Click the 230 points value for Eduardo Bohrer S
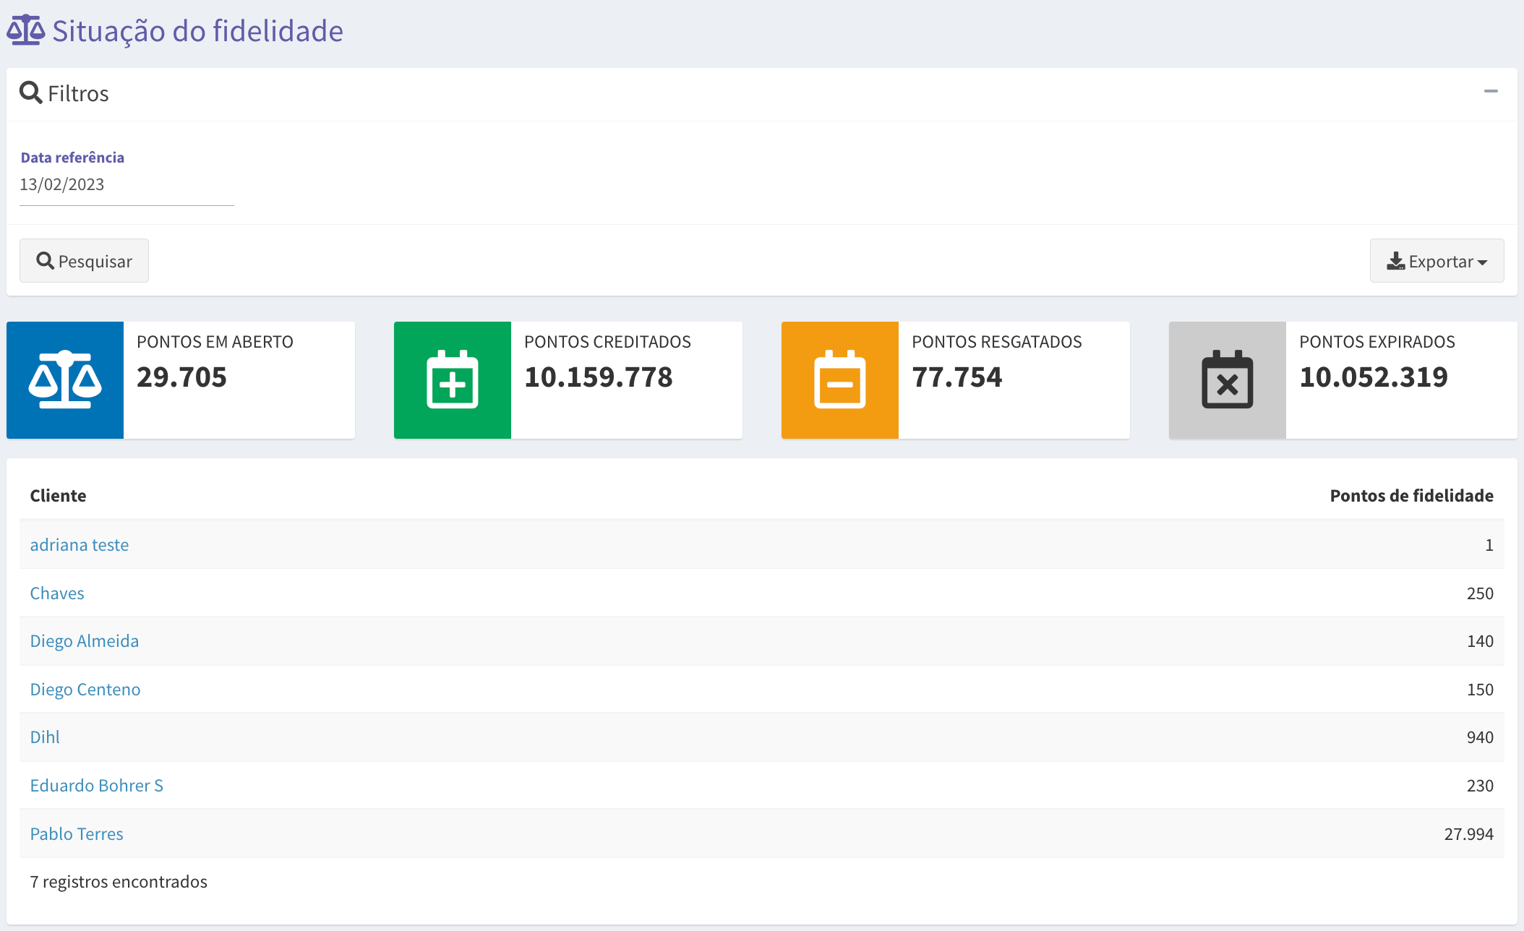 (1480, 786)
